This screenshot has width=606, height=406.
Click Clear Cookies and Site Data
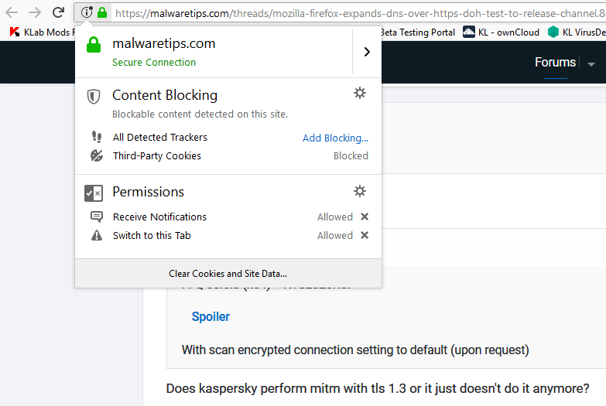(x=228, y=273)
